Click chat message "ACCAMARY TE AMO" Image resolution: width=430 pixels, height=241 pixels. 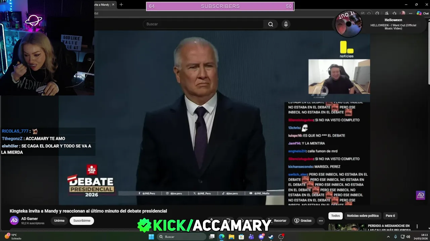[x=45, y=139]
